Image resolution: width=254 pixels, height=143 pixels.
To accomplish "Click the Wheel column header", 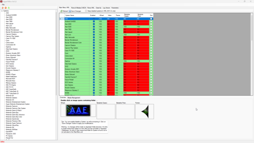I will pyautogui.click(x=103, y=15).
